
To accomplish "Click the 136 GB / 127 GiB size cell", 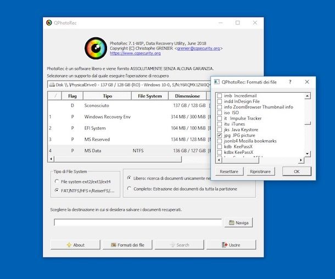I will (x=189, y=151).
